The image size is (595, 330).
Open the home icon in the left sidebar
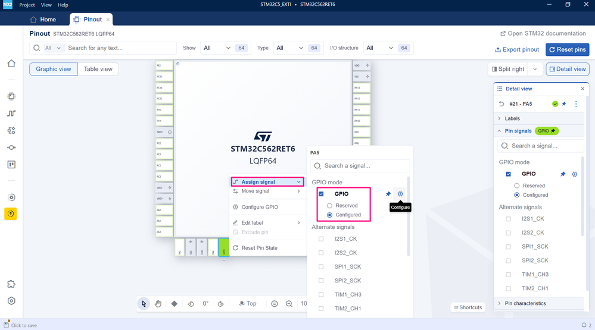(11, 63)
